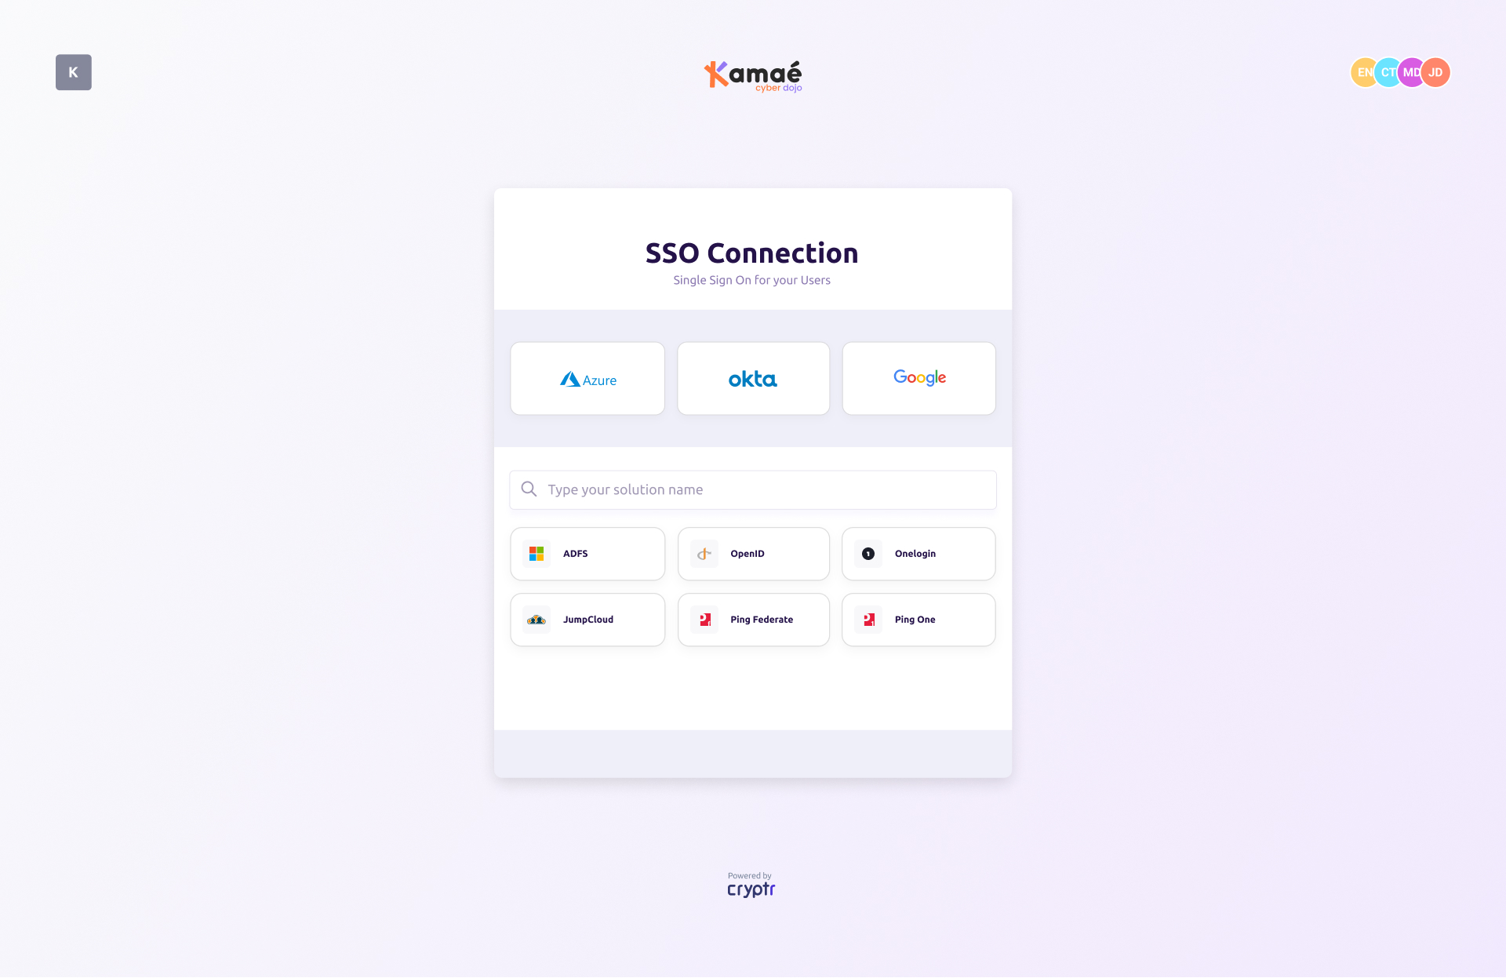Click the search magnifier icon

click(x=530, y=489)
